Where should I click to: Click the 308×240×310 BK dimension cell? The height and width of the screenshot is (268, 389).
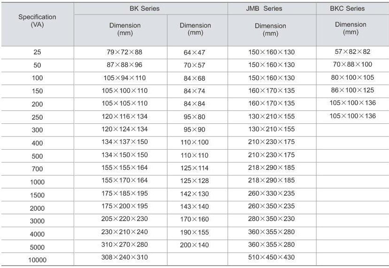coord(121,257)
